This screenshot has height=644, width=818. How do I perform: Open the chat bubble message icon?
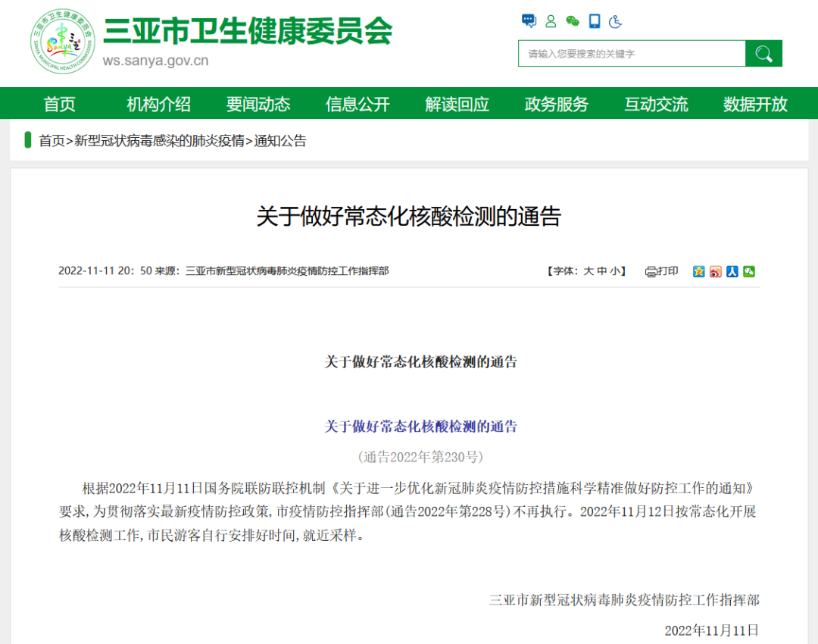[x=529, y=21]
